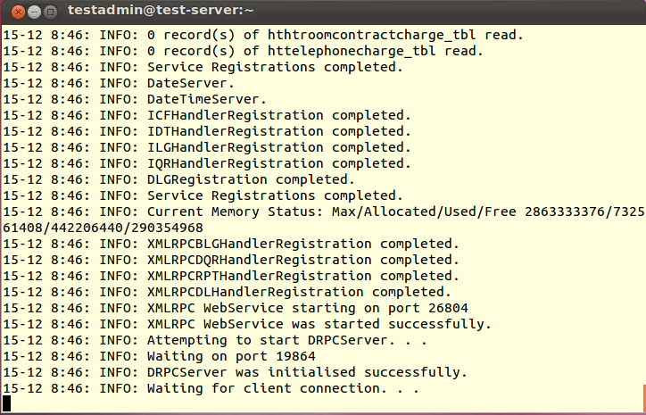This screenshot has height=415, width=646.
Task: Click the IQRHandlerRegistration completed line
Action: coord(207,163)
